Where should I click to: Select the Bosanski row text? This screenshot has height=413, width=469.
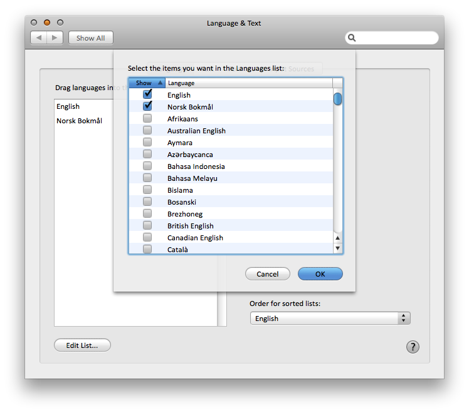pos(182,202)
